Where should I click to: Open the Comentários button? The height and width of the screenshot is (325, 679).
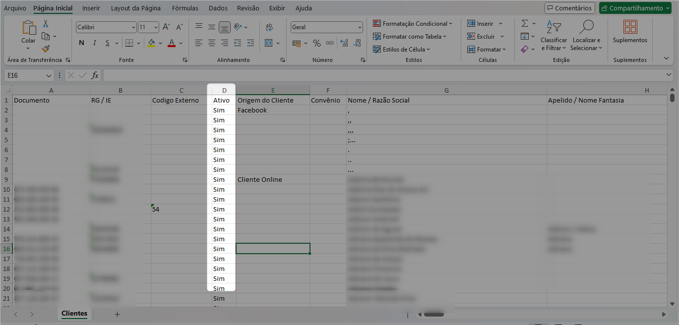[x=569, y=8]
